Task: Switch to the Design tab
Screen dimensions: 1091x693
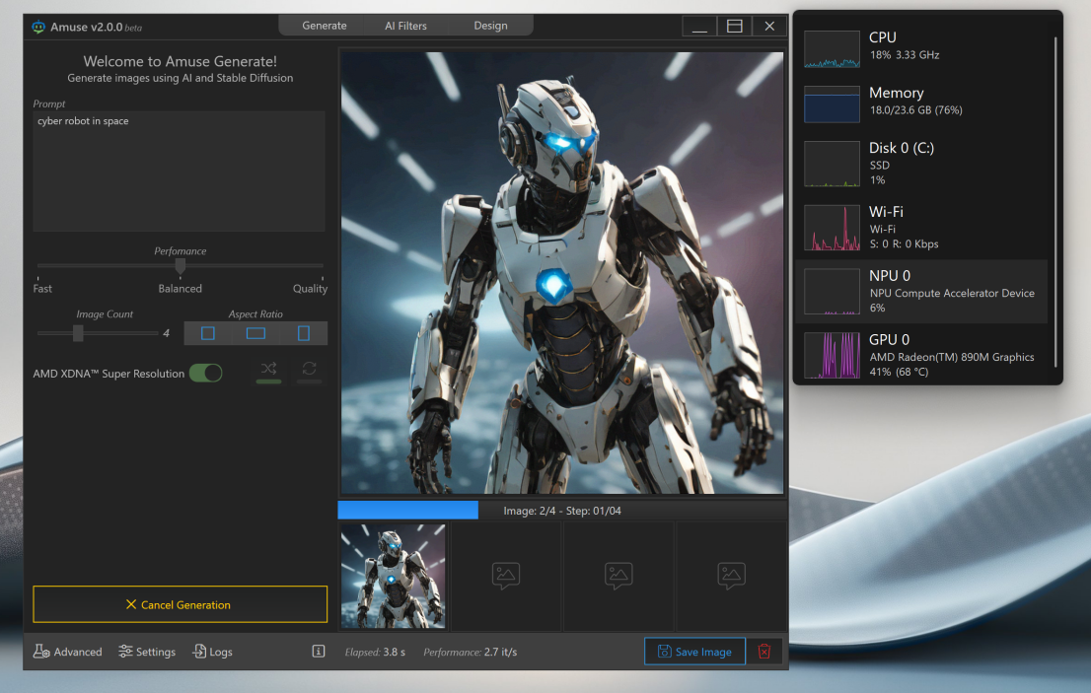Action: pos(490,26)
